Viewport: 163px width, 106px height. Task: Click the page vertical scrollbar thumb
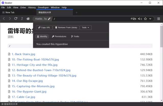point(161,37)
